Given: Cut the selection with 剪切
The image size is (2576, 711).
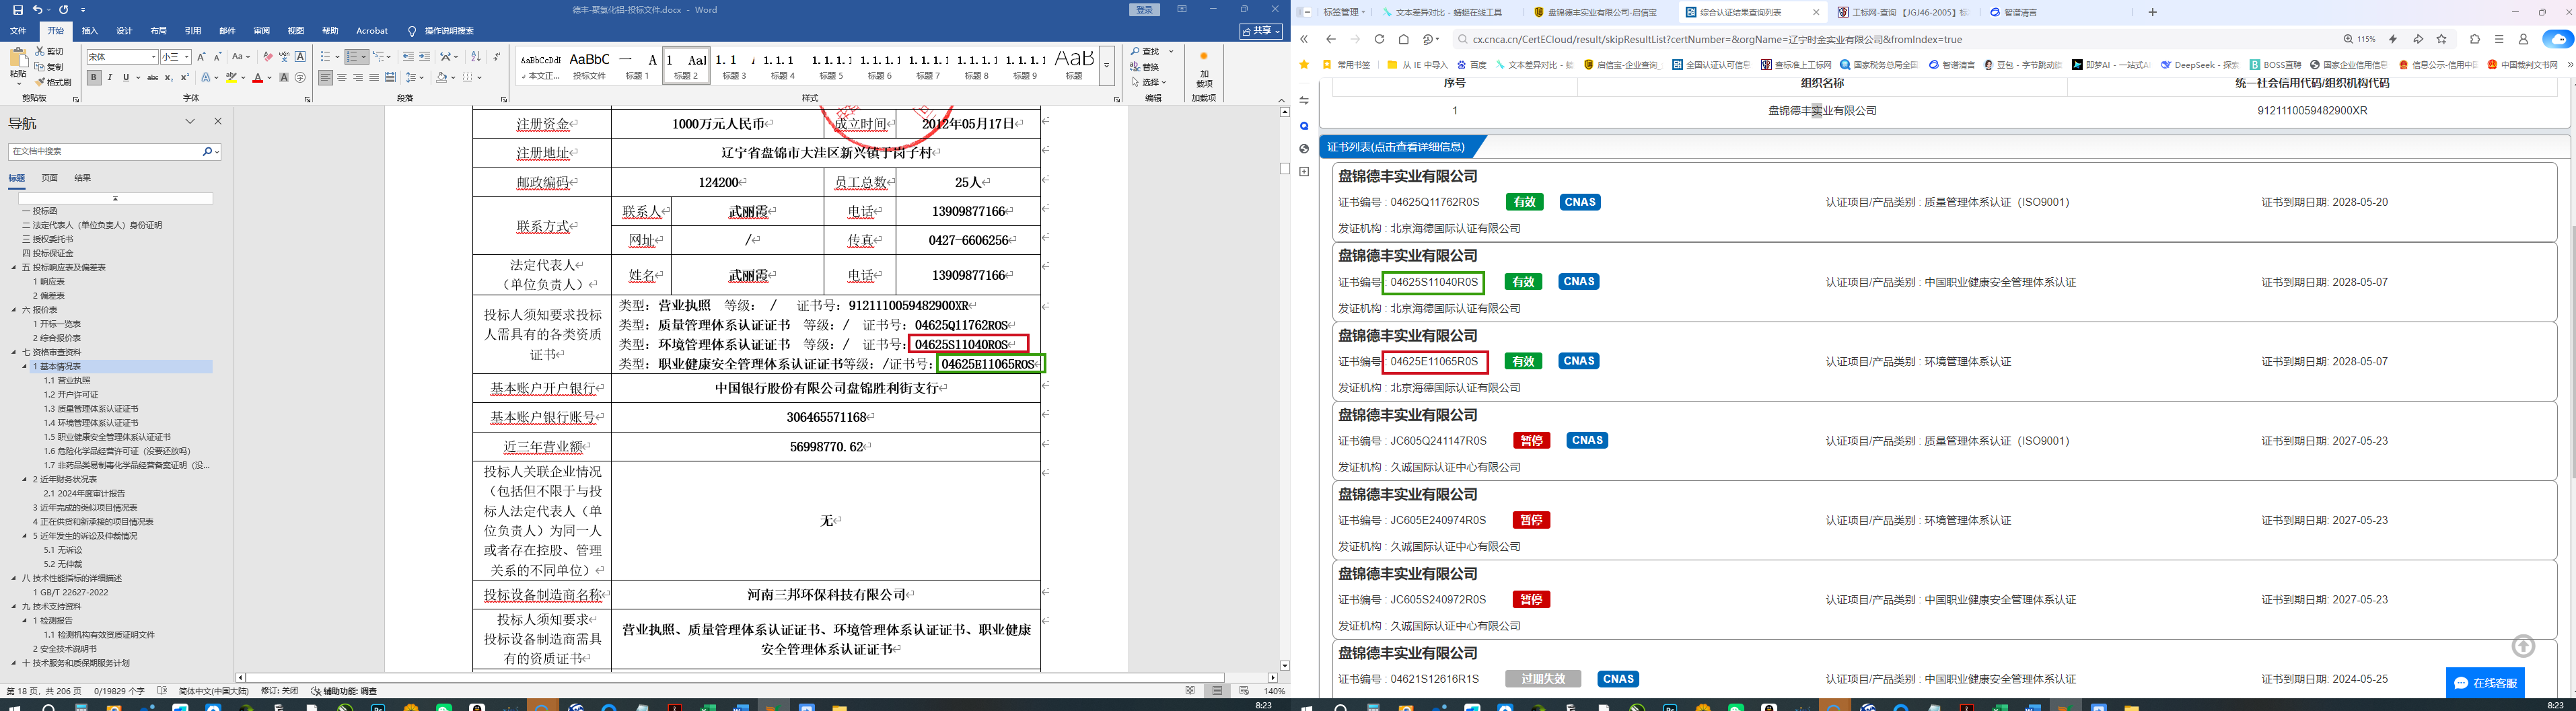Looking at the screenshot, I should (x=50, y=51).
